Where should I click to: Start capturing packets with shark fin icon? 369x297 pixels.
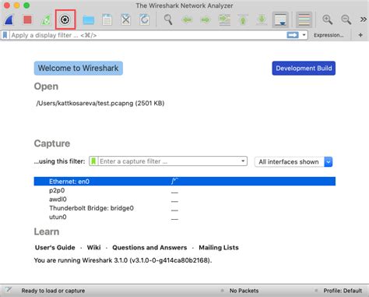coord(9,19)
